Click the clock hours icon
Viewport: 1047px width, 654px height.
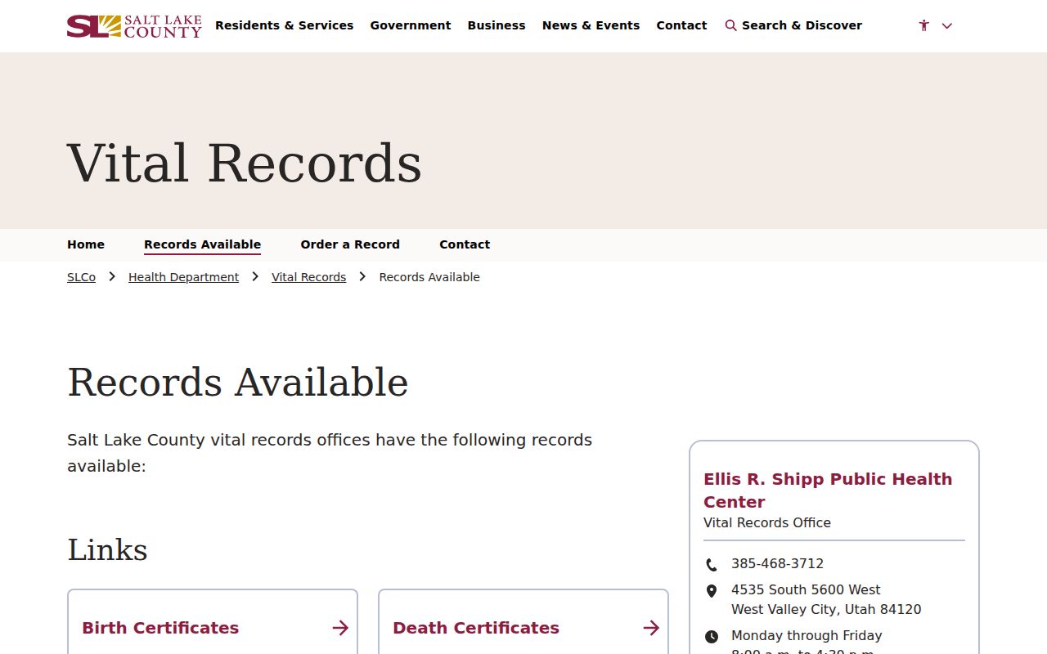pyautogui.click(x=712, y=637)
